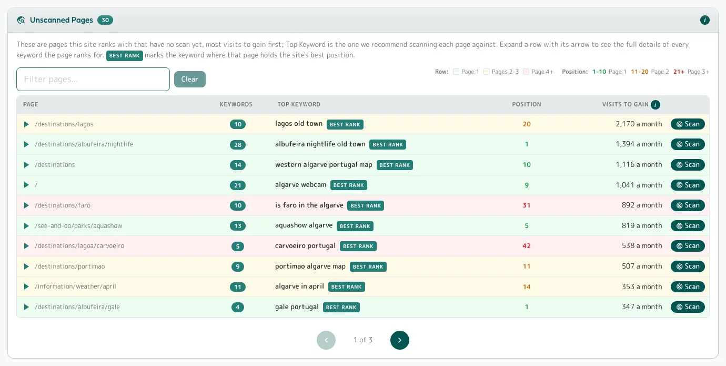Click the Keywords column header
726x366 pixels.
[236, 105]
